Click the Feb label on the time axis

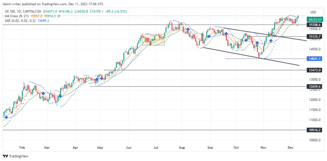pyautogui.click(x=22, y=148)
